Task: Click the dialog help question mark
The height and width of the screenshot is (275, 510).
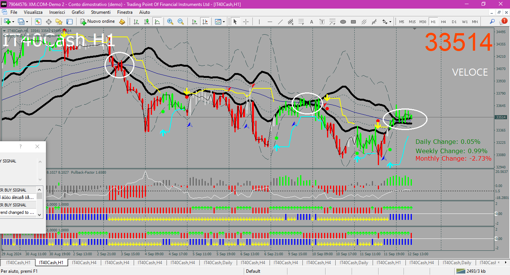Action: [x=21, y=146]
